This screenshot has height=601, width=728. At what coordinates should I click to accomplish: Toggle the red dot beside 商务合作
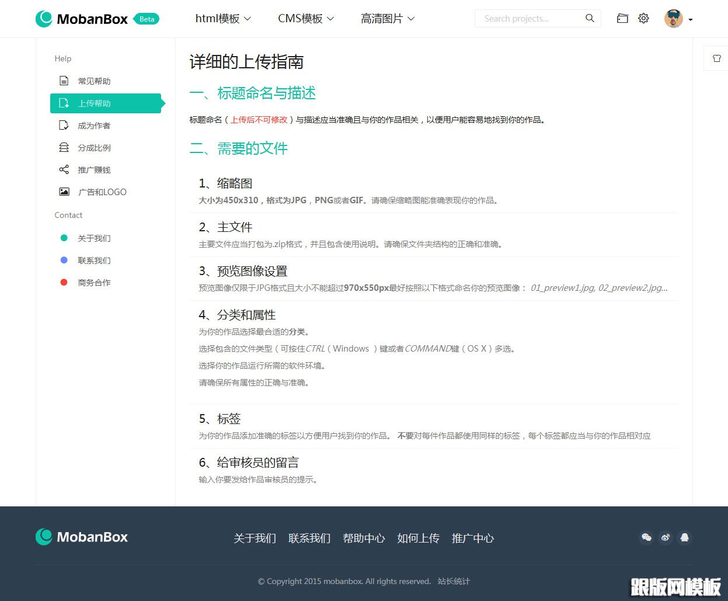(x=64, y=282)
